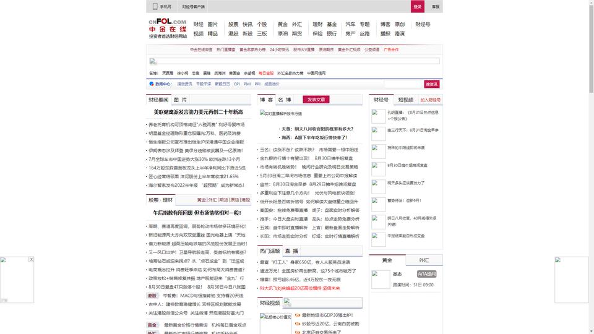594x334 pixels.
Task: Click the red 登录 login button
Action: coord(418,6)
